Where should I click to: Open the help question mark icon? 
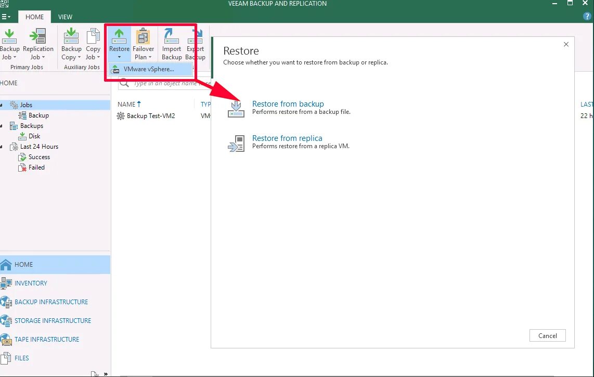click(587, 16)
